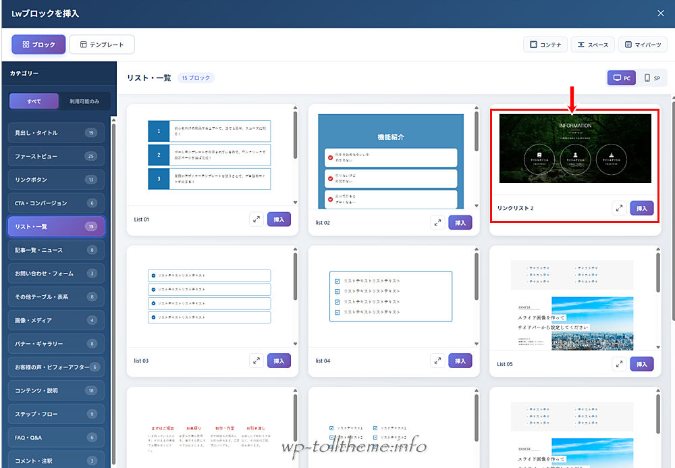Expand preview of list 02 block

(x=437, y=223)
